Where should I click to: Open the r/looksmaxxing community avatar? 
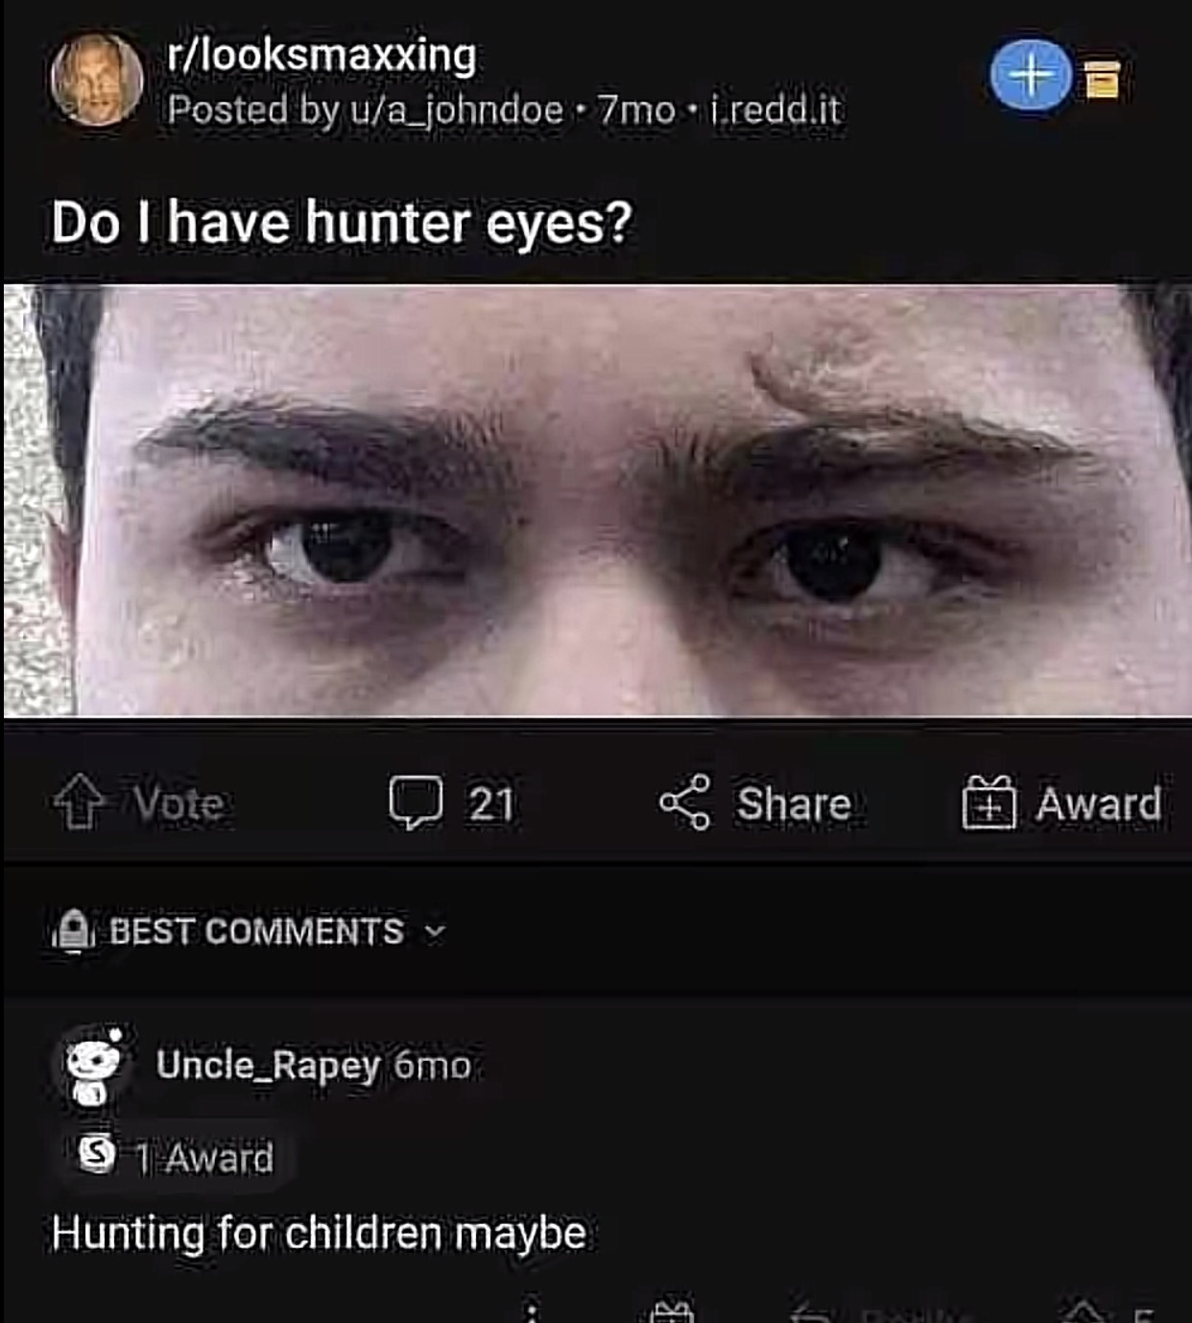(x=96, y=80)
